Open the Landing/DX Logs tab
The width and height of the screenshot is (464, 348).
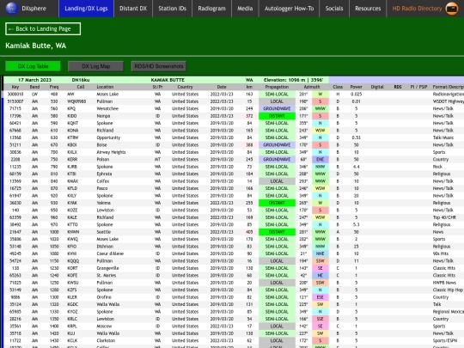[x=86, y=9]
